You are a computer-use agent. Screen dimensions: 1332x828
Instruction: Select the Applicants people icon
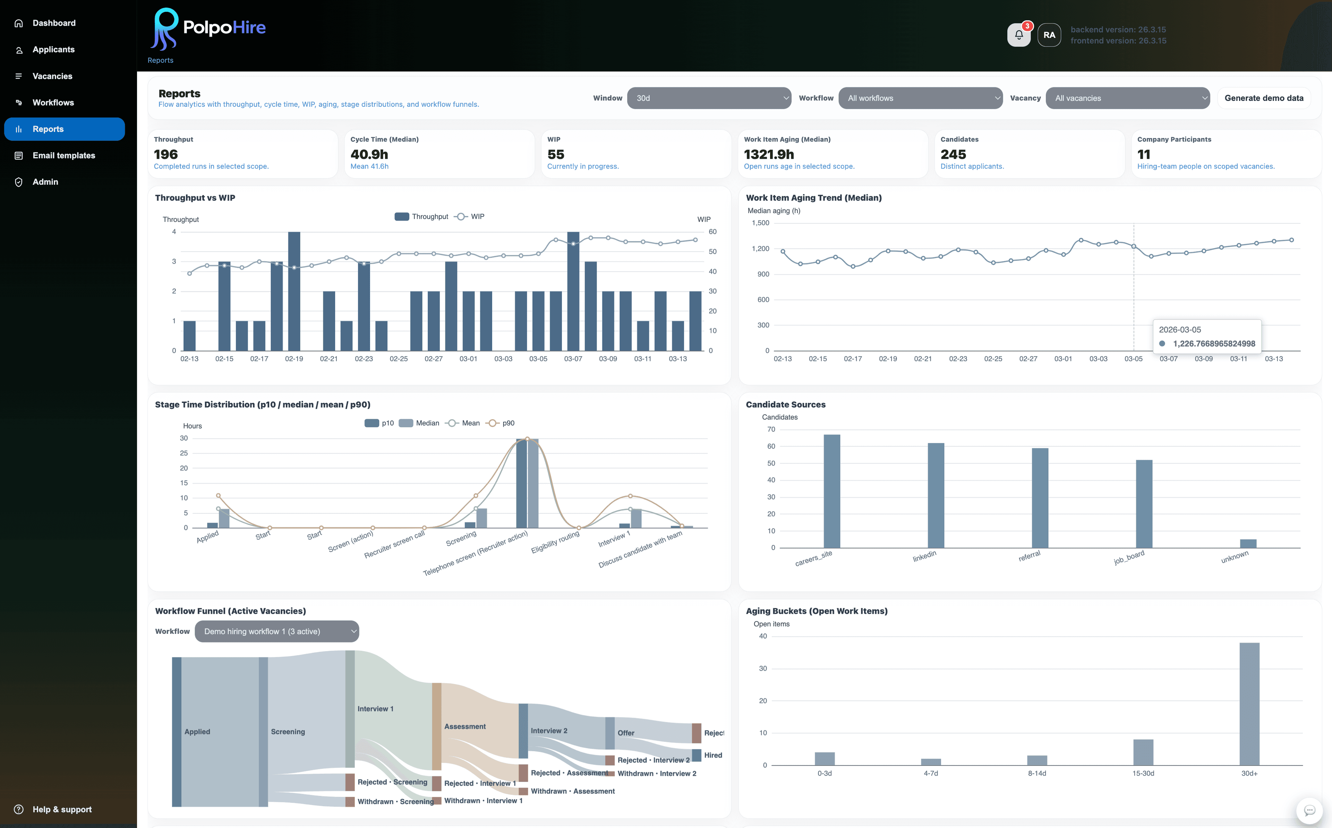(x=19, y=49)
